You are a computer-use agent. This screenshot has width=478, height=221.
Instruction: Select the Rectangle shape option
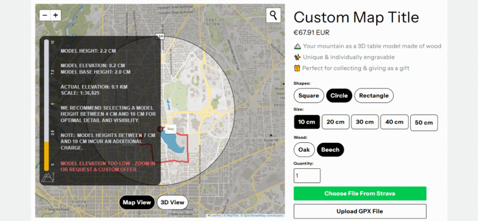pos(374,96)
